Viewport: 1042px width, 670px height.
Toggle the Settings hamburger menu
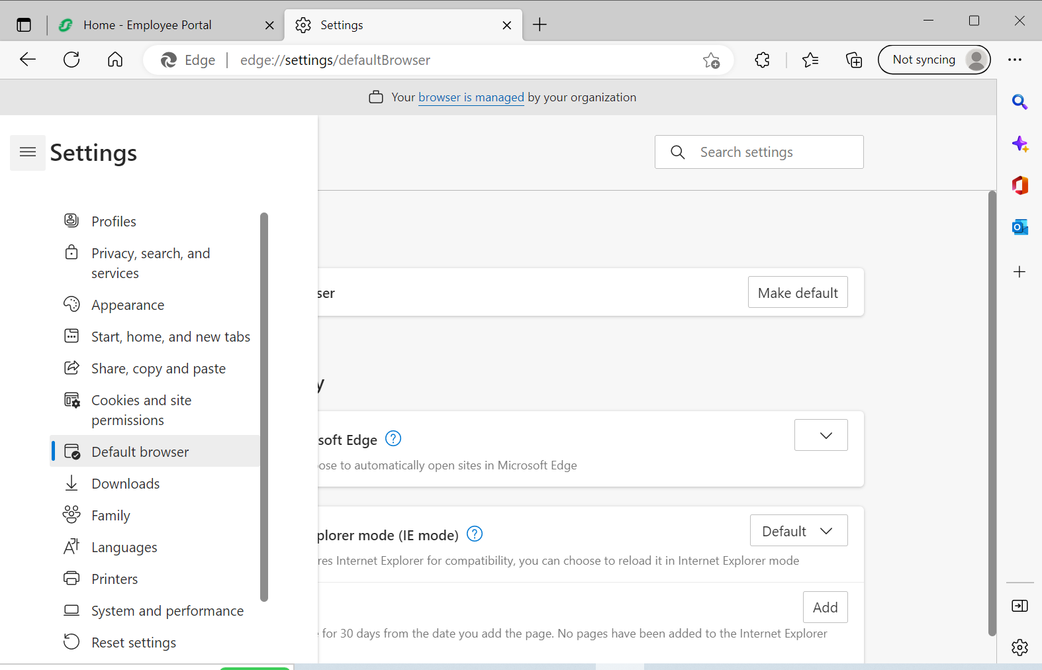click(28, 153)
